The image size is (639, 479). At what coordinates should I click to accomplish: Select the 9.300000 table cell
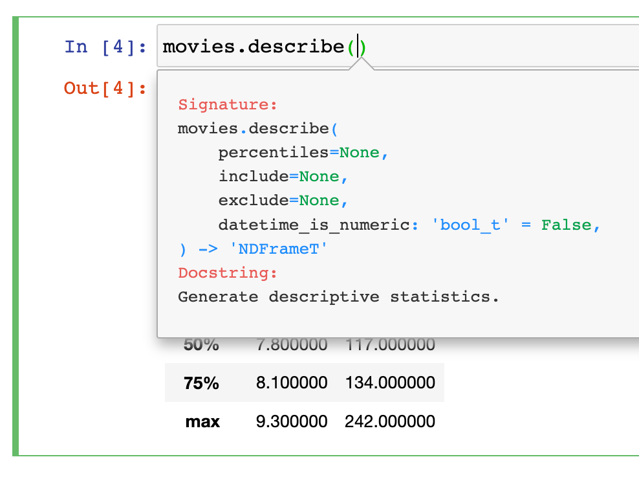(x=292, y=422)
